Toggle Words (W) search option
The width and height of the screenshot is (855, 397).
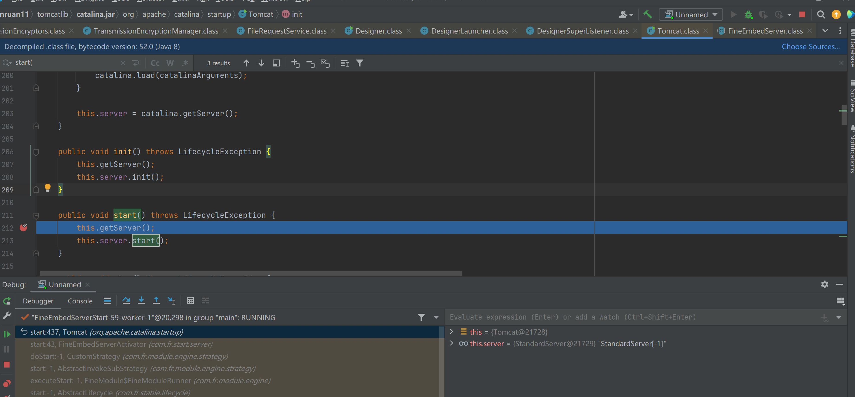[170, 63]
